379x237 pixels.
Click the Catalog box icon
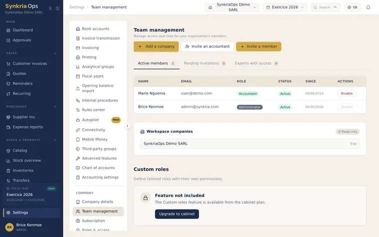pos(8,150)
